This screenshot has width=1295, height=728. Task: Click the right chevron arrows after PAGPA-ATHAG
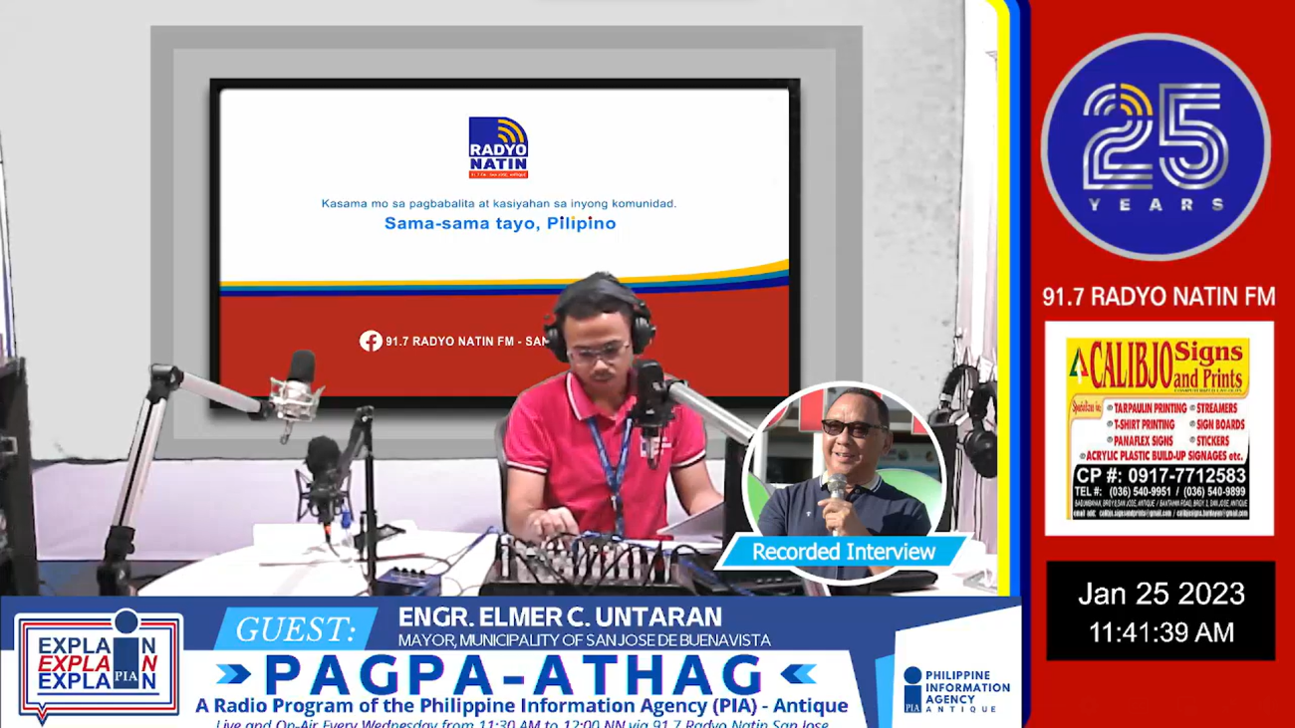797,675
